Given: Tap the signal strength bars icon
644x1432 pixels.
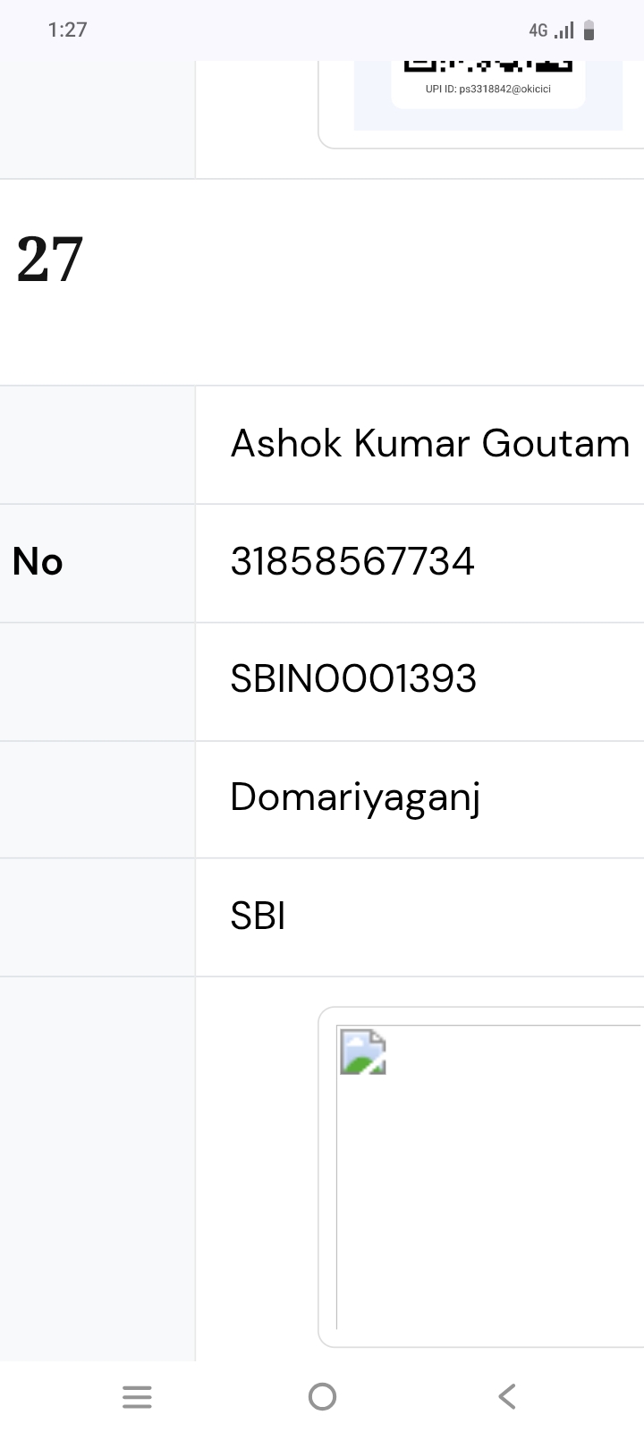Looking at the screenshot, I should (564, 30).
